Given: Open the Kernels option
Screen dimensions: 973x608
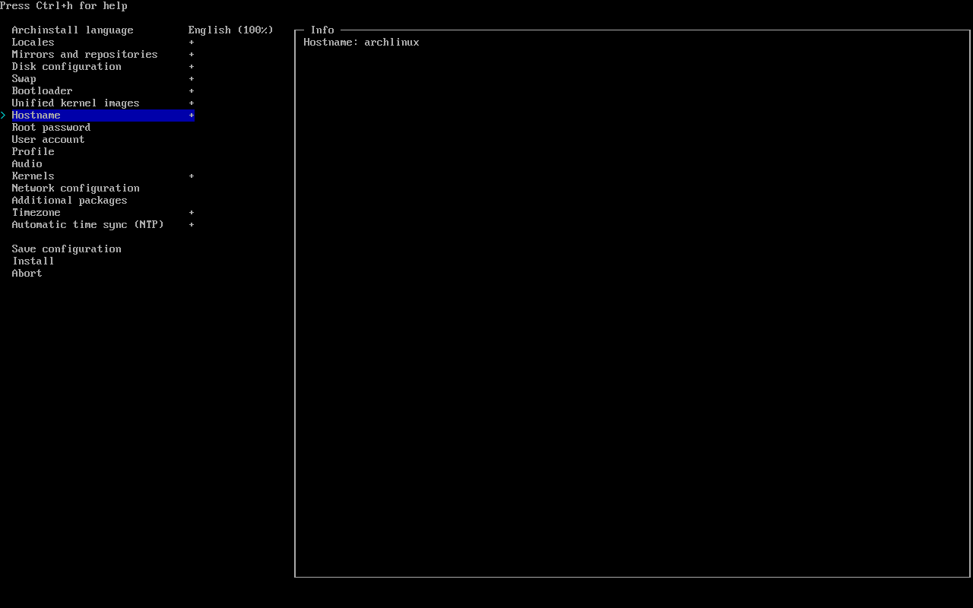Looking at the screenshot, I should pos(33,176).
